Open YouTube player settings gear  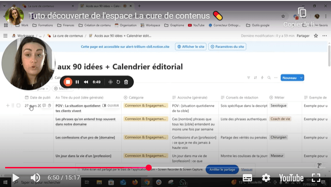click(x=266, y=178)
